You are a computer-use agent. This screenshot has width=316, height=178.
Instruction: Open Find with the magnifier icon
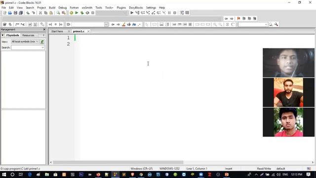(x=58, y=13)
